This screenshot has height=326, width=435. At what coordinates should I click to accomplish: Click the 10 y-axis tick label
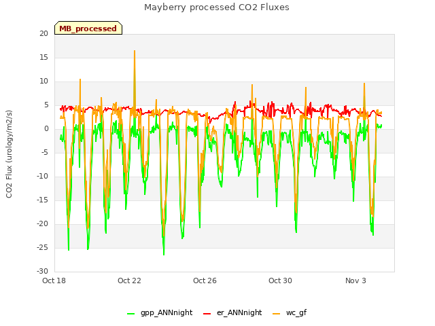click(x=43, y=81)
